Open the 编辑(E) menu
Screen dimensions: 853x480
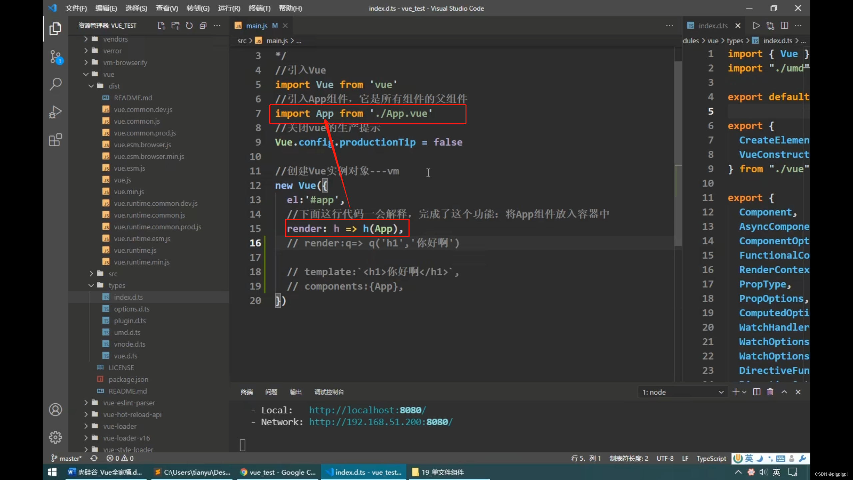click(x=106, y=8)
